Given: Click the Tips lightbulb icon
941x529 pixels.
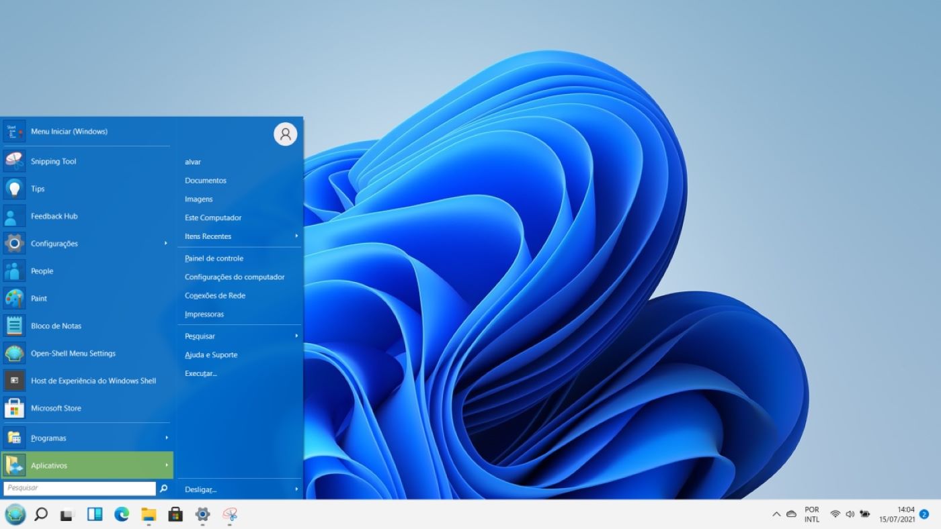Looking at the screenshot, I should point(14,189).
